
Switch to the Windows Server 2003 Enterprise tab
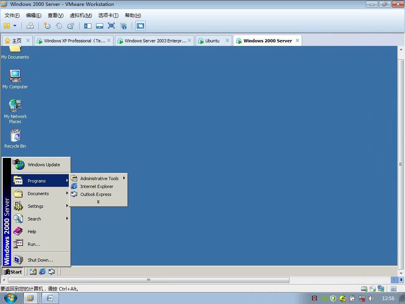pos(155,41)
